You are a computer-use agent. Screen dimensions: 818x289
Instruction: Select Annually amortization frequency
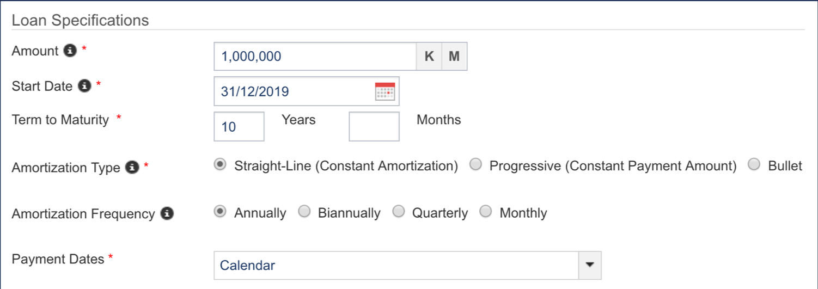(x=220, y=212)
